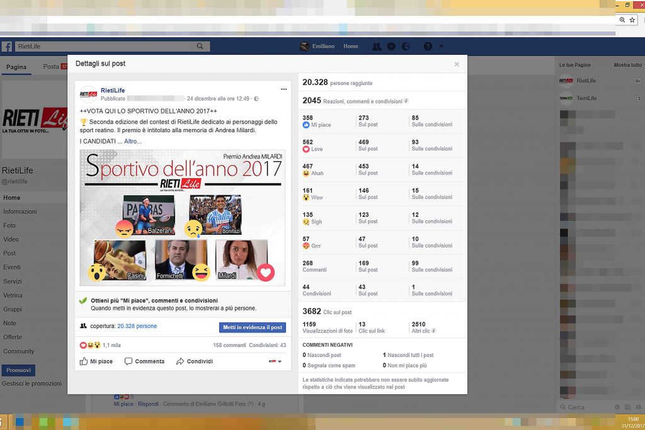Close the Dettagli sul post dialog

[x=457, y=64]
